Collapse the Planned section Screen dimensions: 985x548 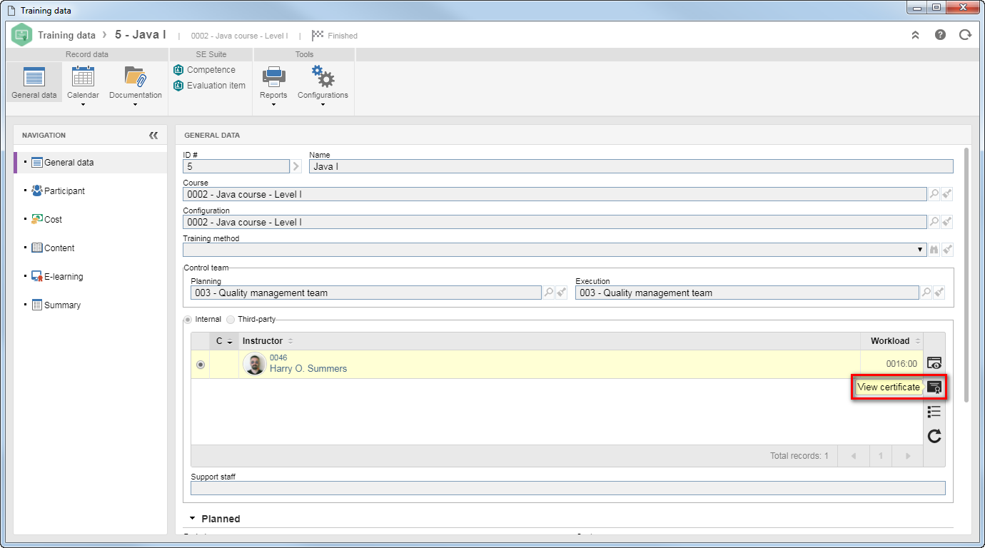tap(193, 519)
